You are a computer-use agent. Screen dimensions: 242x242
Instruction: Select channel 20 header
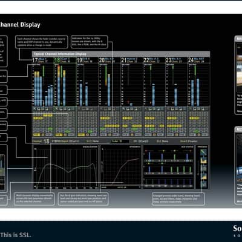tap(110, 60)
